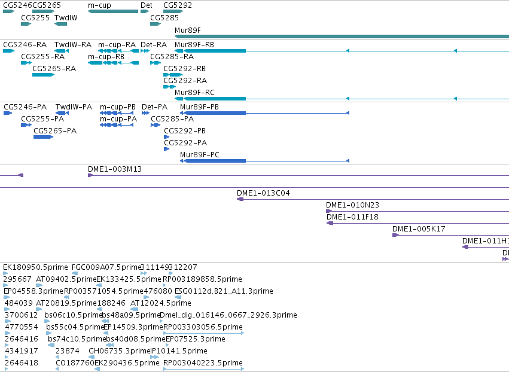Screen dimensions: 509x372
Task: Open the m-cup-PB protein label
Action: click(x=118, y=107)
